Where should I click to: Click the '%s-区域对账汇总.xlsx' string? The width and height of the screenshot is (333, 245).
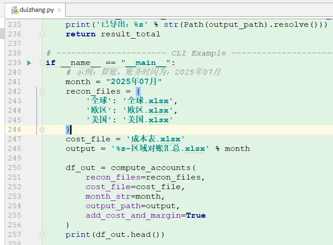(160, 148)
